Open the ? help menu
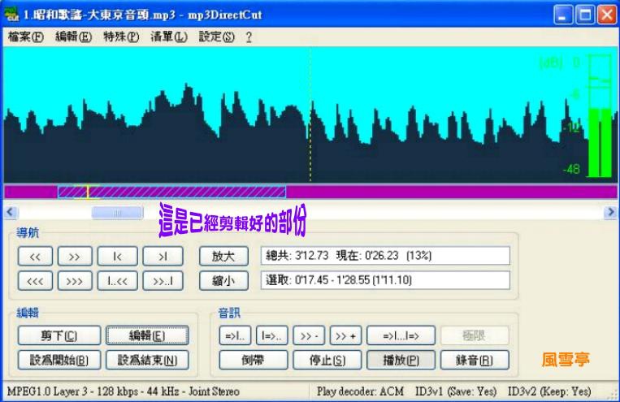Image resolution: width=620 pixels, height=402 pixels. (249, 37)
